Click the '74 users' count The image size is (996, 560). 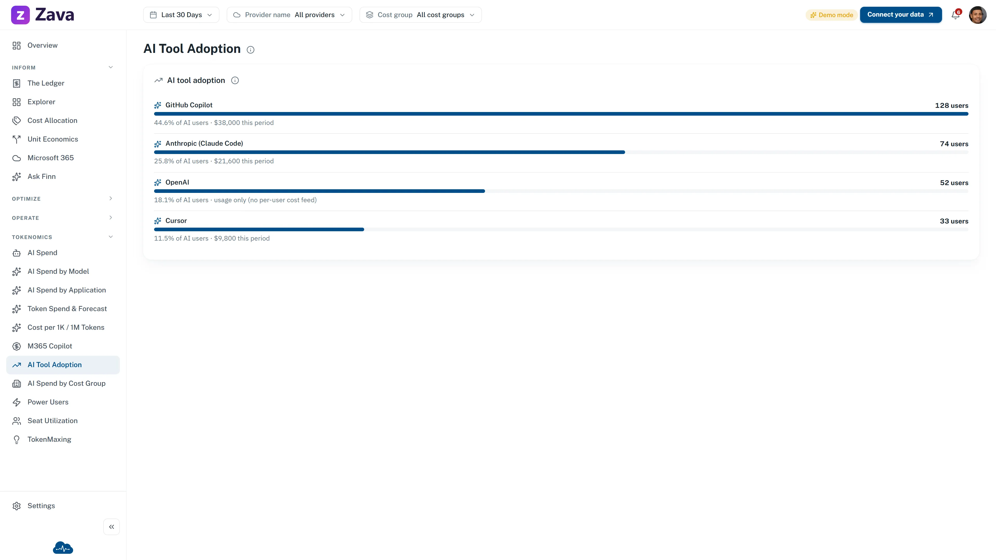click(x=954, y=144)
